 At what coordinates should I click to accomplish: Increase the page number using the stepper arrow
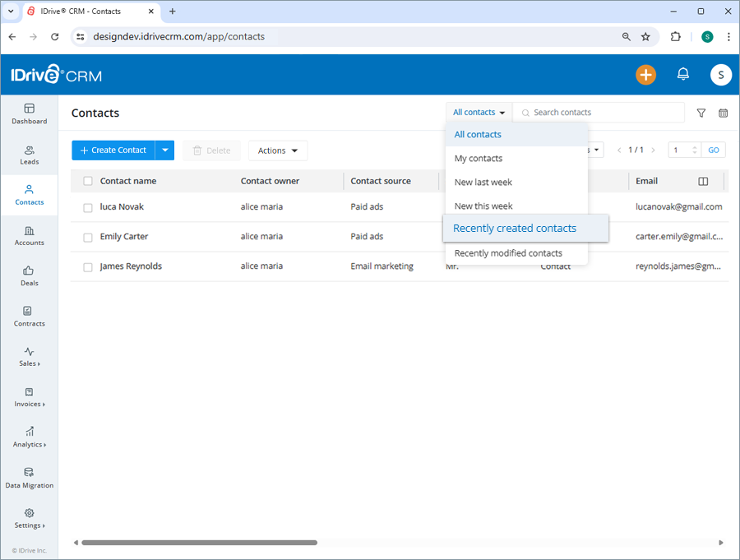(x=696, y=146)
